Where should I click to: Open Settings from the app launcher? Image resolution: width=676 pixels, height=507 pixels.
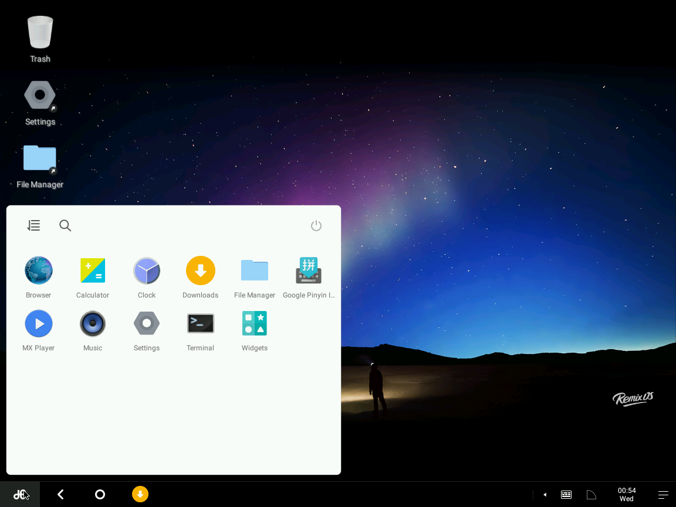pos(146,323)
